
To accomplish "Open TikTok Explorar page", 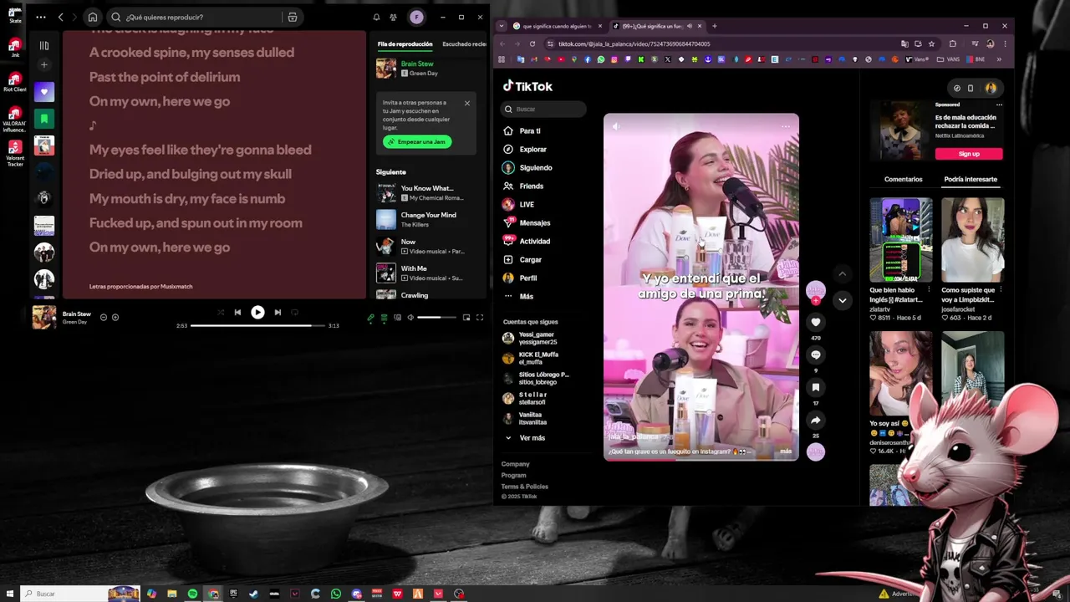I will 532,149.
